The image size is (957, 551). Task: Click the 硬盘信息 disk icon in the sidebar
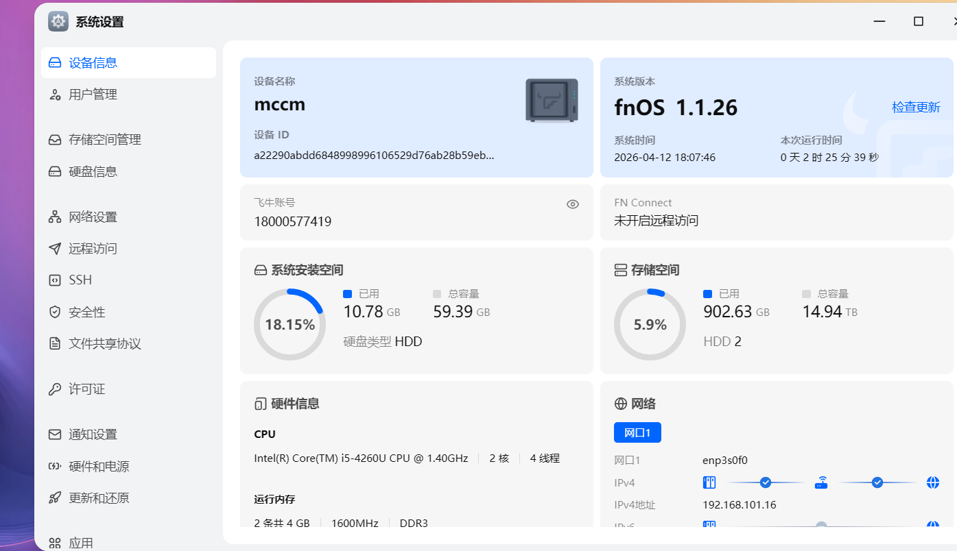[55, 171]
